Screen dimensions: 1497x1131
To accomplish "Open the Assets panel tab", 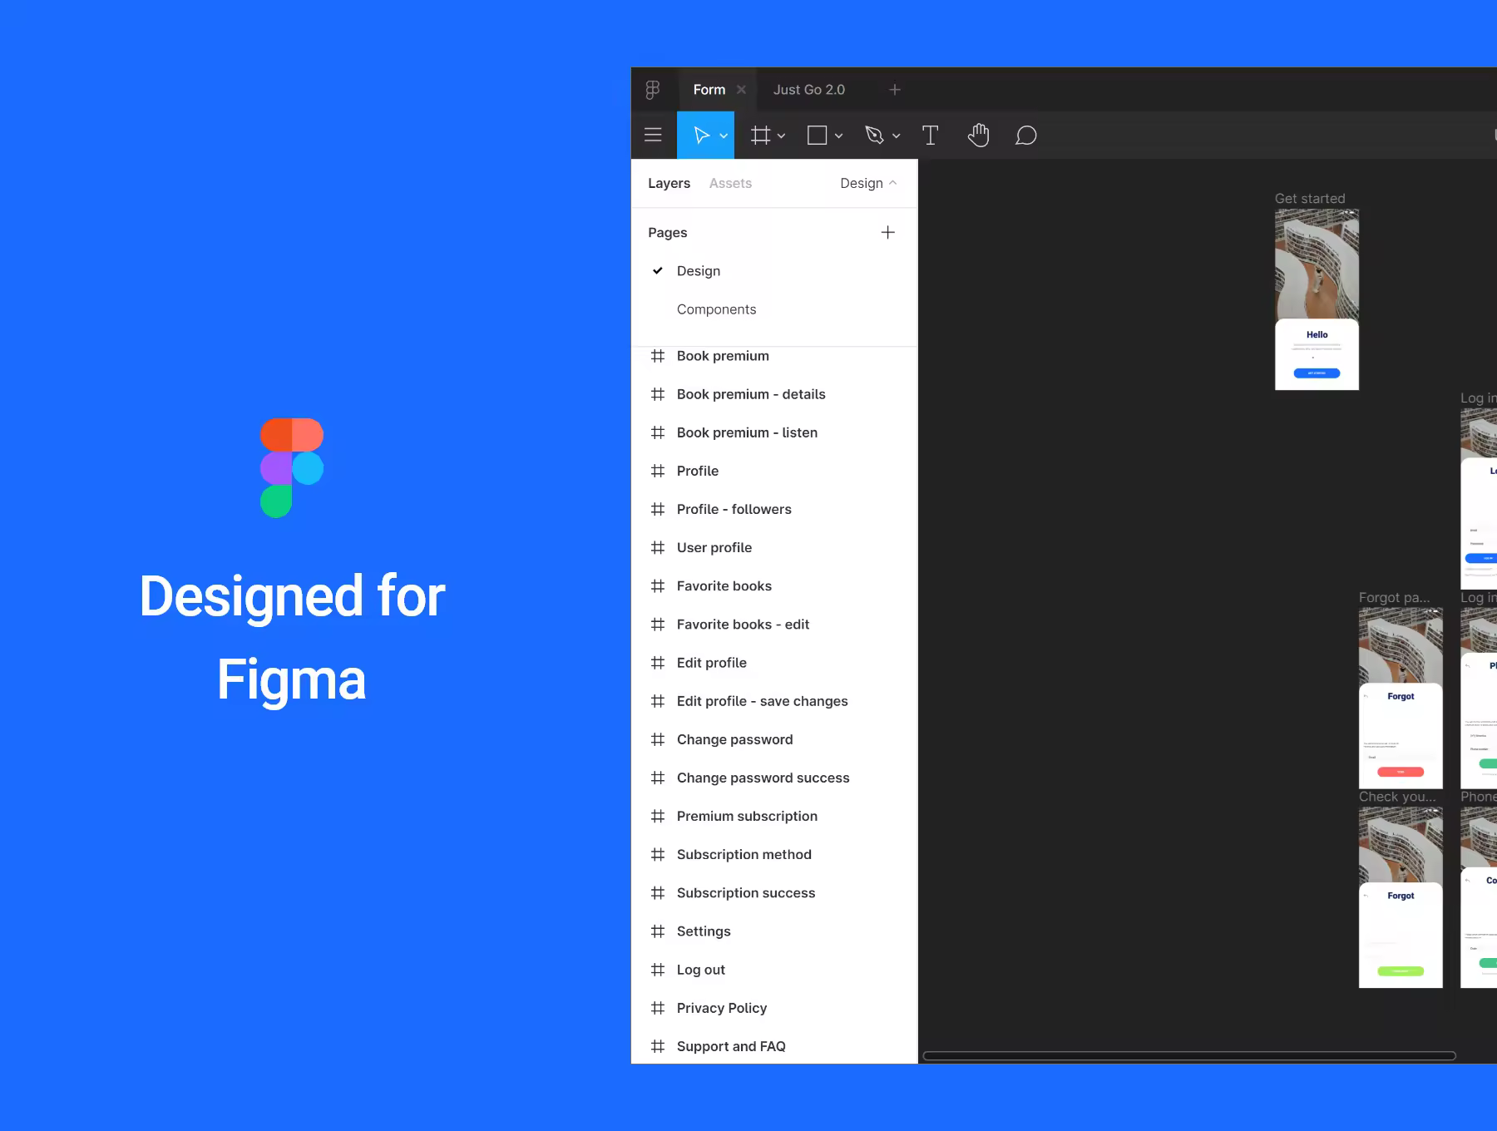I will click(x=729, y=183).
